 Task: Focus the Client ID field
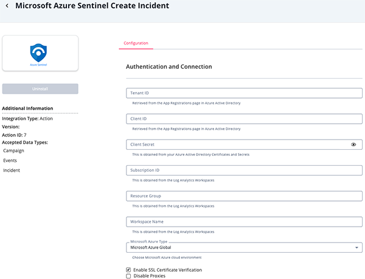pos(244,119)
